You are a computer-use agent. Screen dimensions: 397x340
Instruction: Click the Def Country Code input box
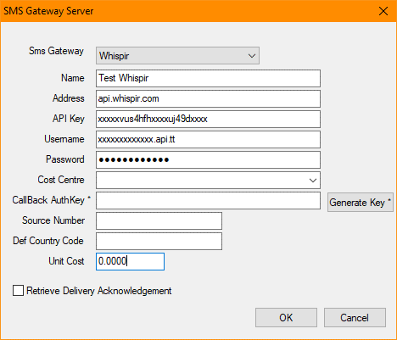click(159, 241)
